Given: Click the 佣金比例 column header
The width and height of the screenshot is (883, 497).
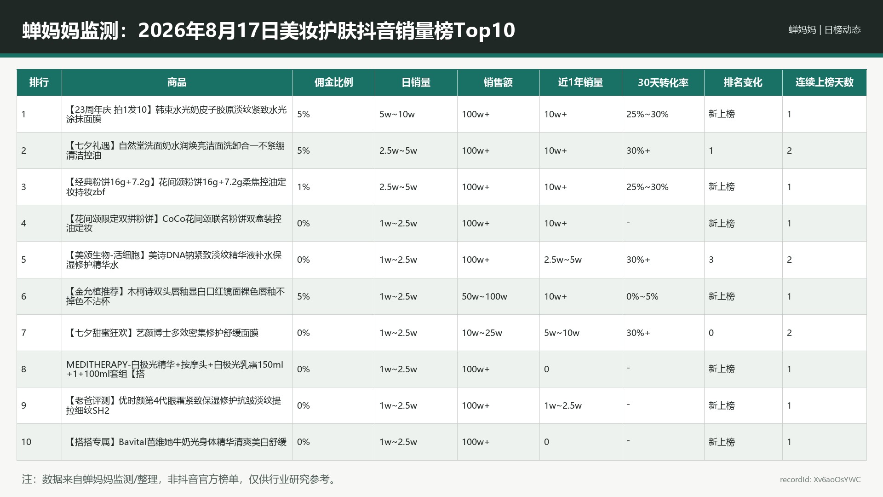Looking at the screenshot, I should coord(334,82).
